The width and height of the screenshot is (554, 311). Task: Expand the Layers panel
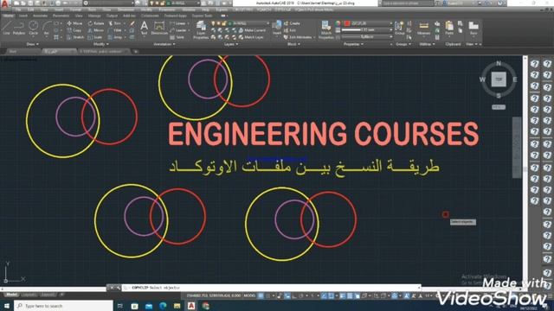(x=231, y=44)
